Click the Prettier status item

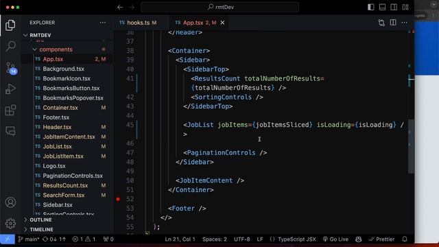(381, 239)
